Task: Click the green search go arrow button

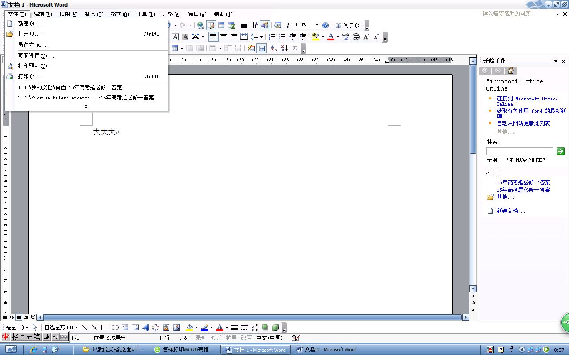Action: coord(561,151)
